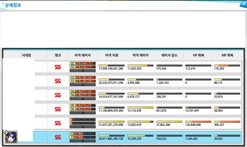247x147 pixels.
Task: Click the MP 회복 value 170,283
Action: click(219, 68)
